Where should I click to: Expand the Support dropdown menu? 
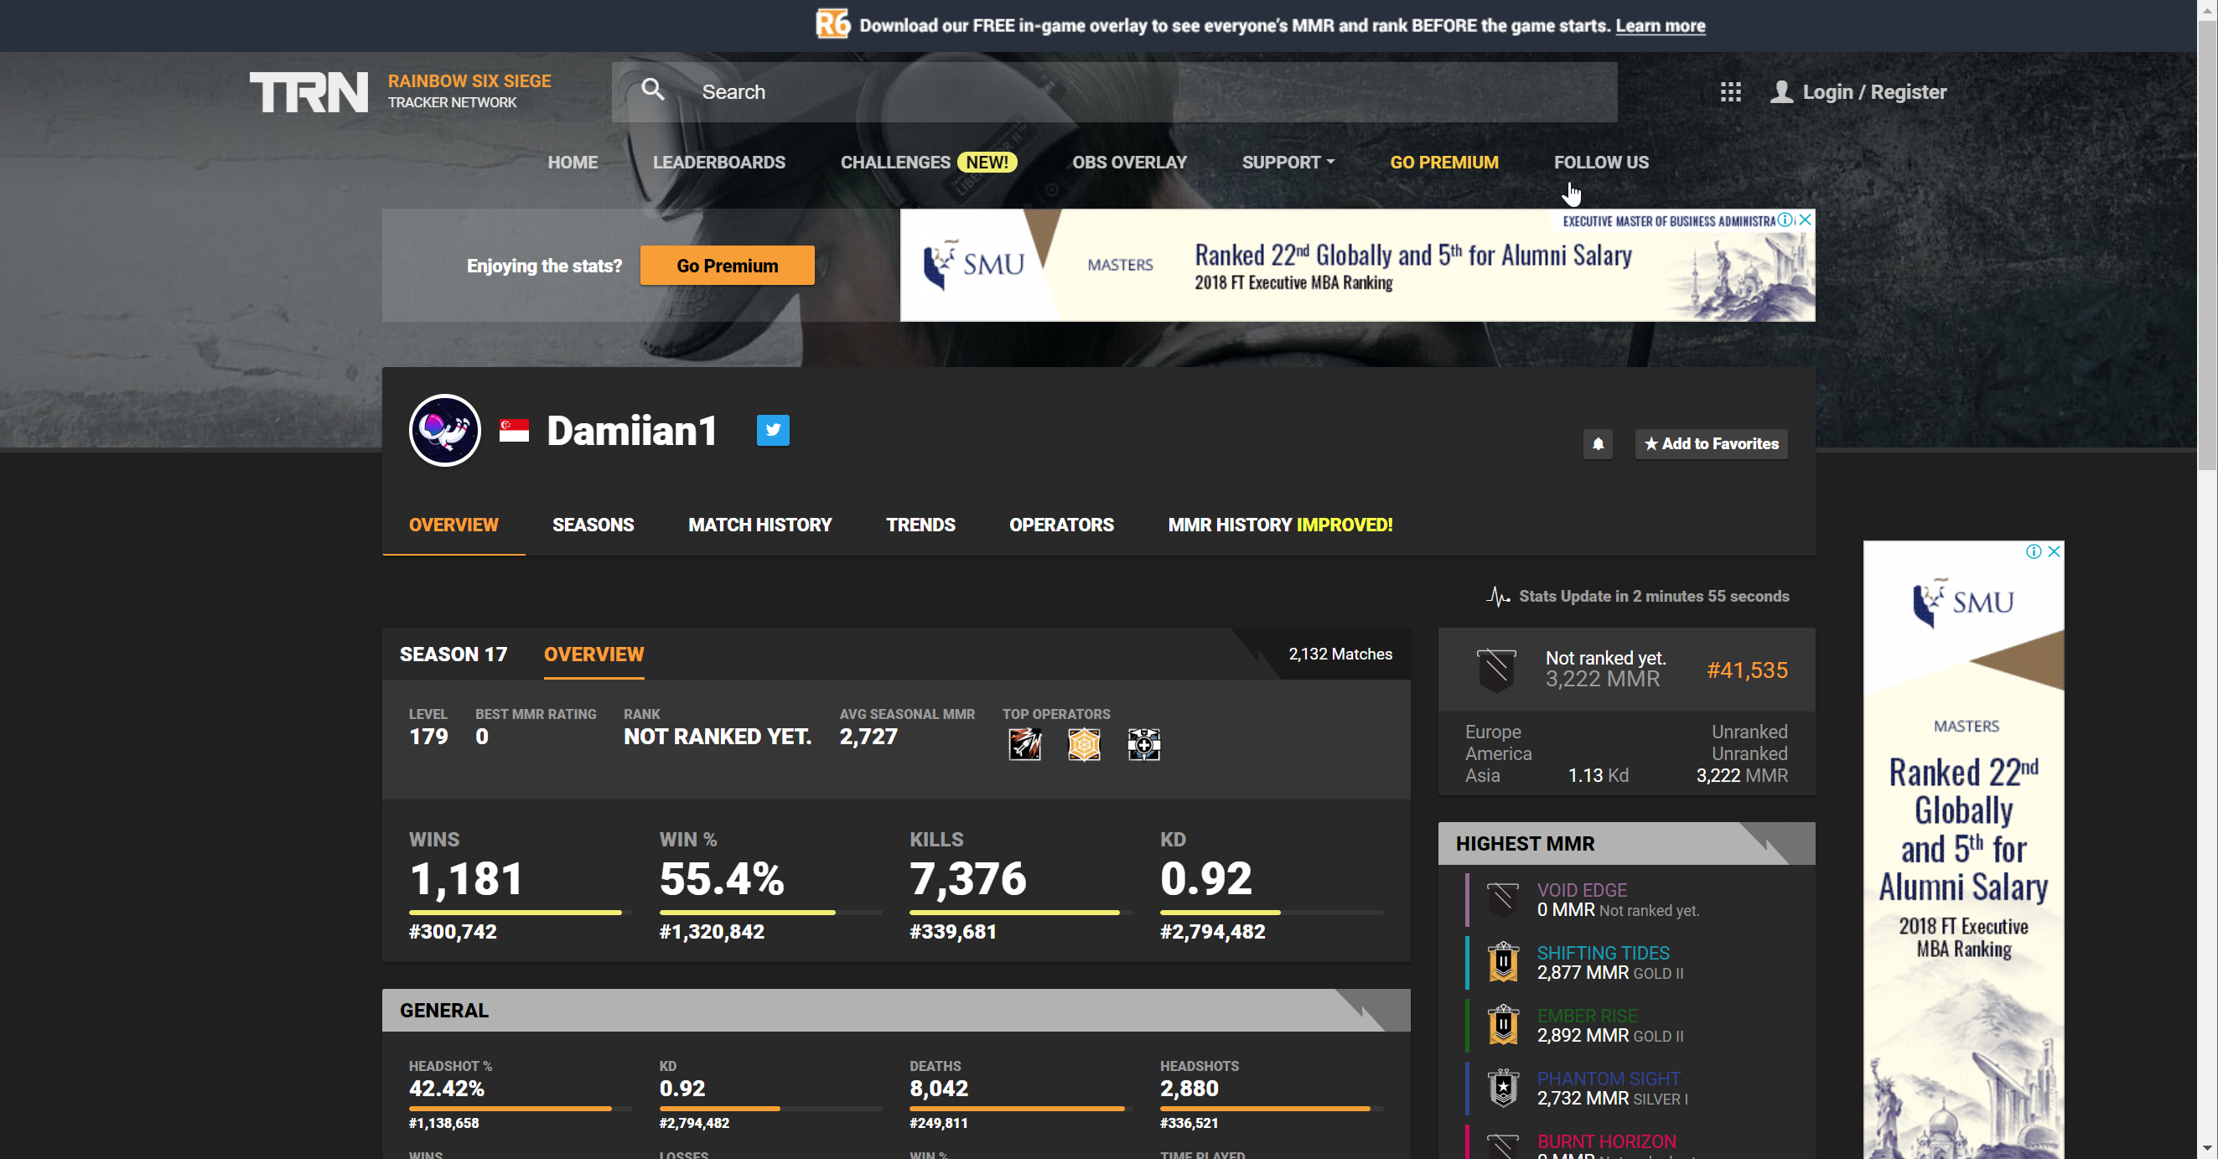(x=1288, y=163)
